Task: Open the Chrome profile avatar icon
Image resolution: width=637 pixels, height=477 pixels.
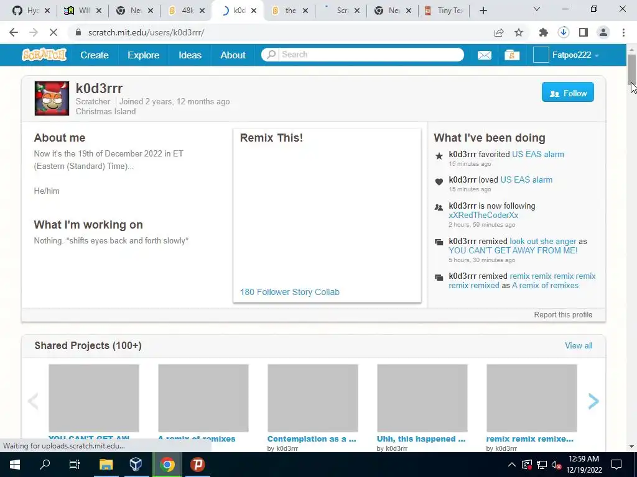Action: point(603,32)
